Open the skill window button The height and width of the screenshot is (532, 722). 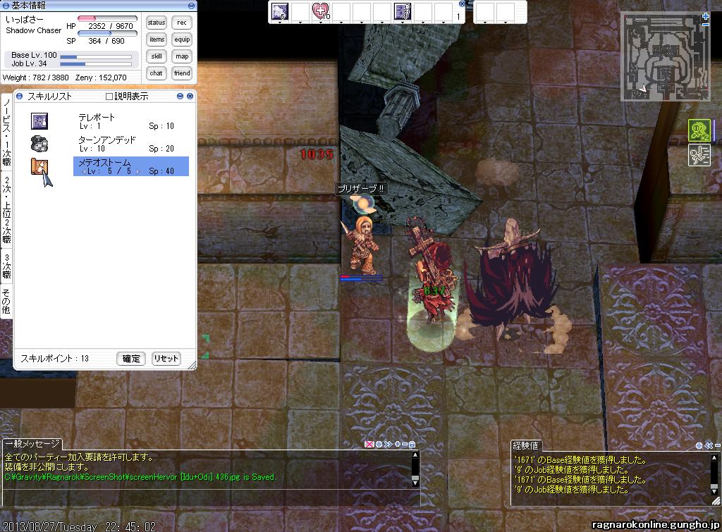156,56
